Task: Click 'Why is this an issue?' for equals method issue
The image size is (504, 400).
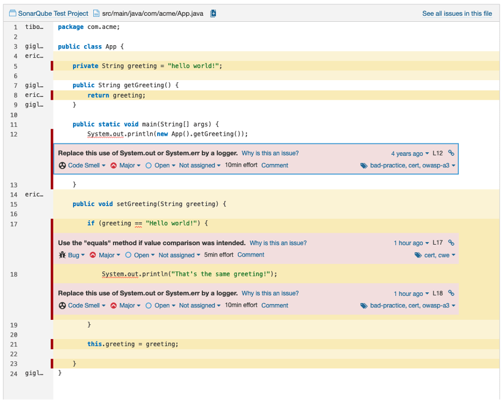Action: coord(278,243)
